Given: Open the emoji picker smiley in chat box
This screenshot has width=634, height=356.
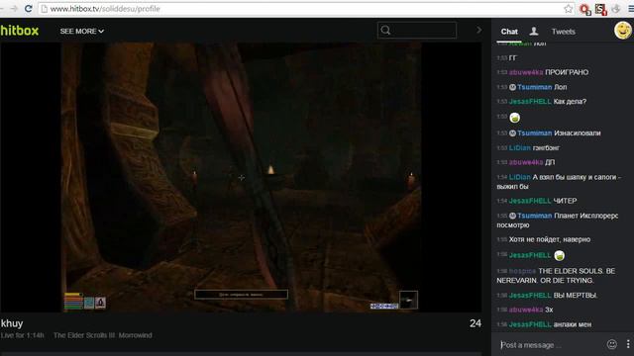Looking at the screenshot, I should coord(612,344).
